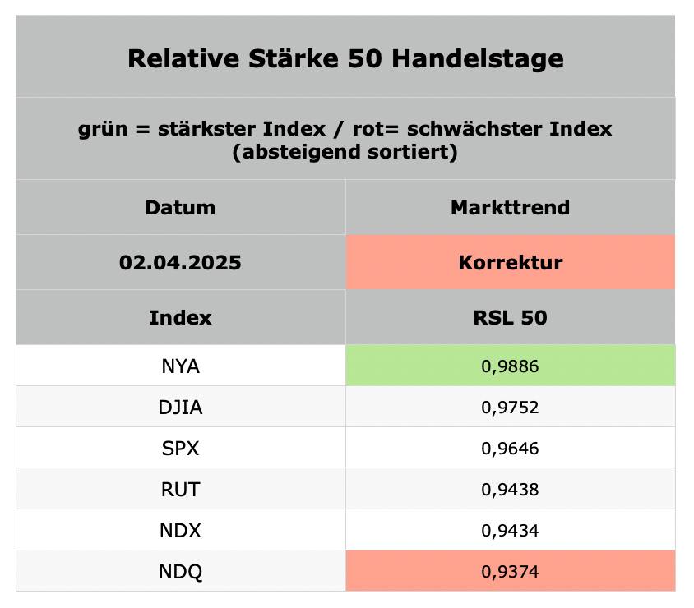The height and width of the screenshot is (608, 694).
Task: Click the green 0,9886 value cell
Action: tap(510, 366)
